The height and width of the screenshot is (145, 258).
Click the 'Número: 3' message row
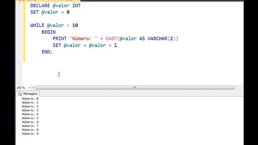coord(30,110)
